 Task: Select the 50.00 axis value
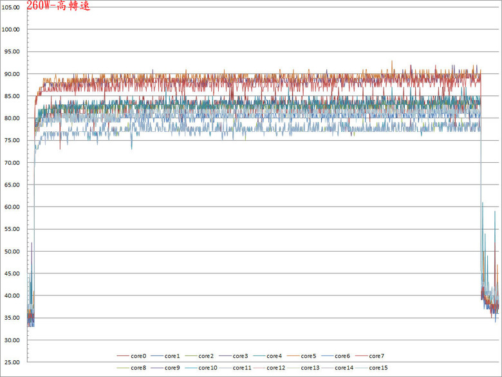[12, 252]
